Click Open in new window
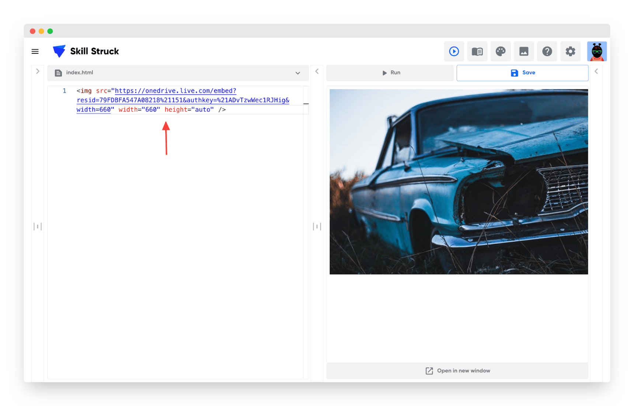 click(x=457, y=371)
